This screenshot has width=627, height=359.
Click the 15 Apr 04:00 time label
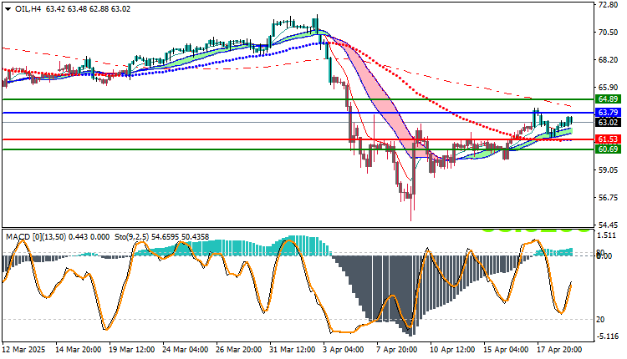(x=507, y=350)
